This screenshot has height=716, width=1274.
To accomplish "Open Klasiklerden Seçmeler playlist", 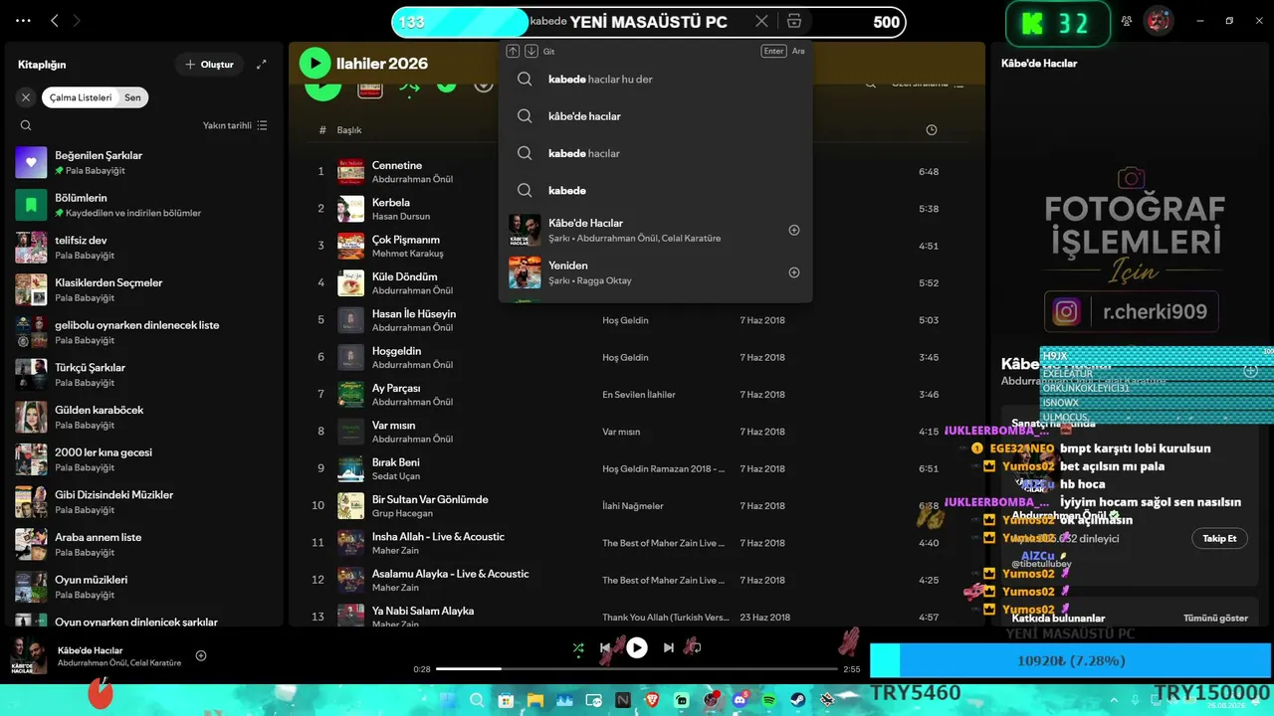I will (x=144, y=289).
